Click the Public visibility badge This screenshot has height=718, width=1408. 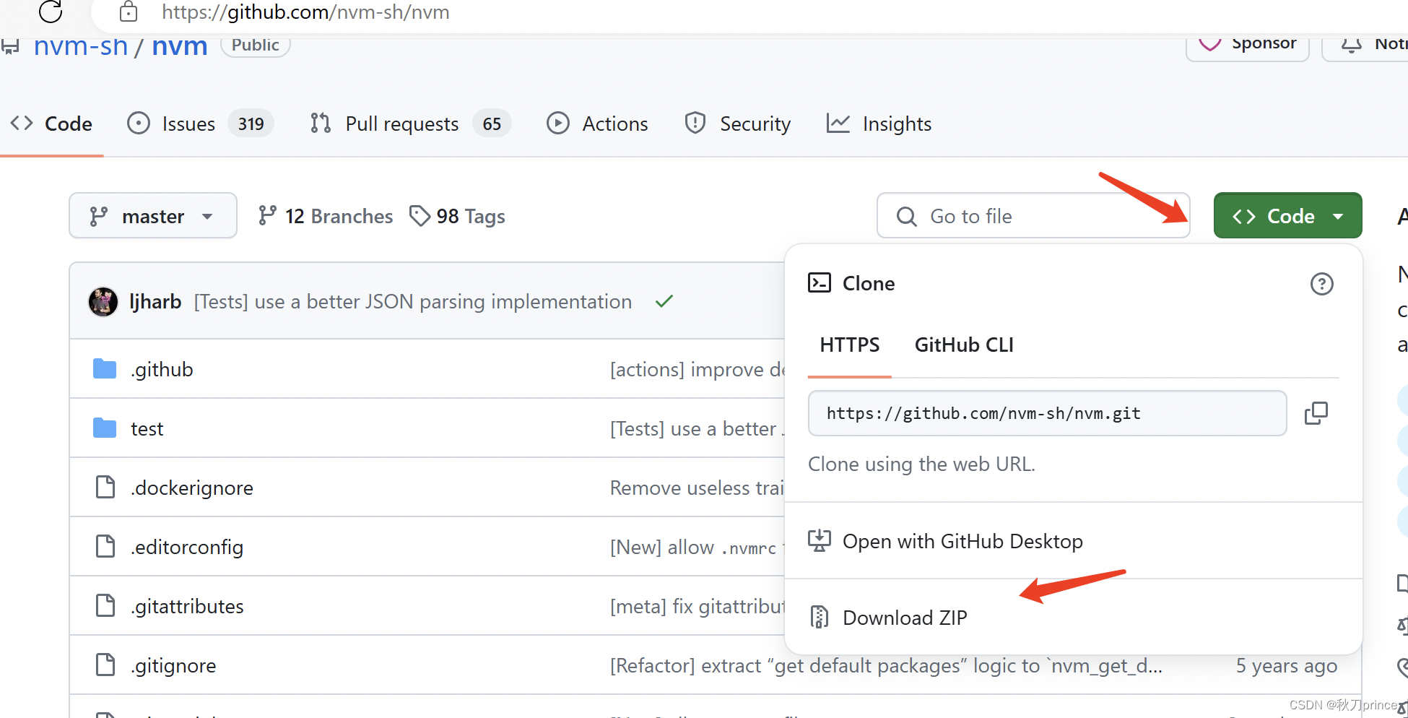pos(255,45)
